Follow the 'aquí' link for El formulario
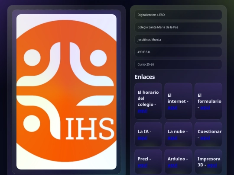This screenshot has height=175, width=234. [x=205, y=108]
